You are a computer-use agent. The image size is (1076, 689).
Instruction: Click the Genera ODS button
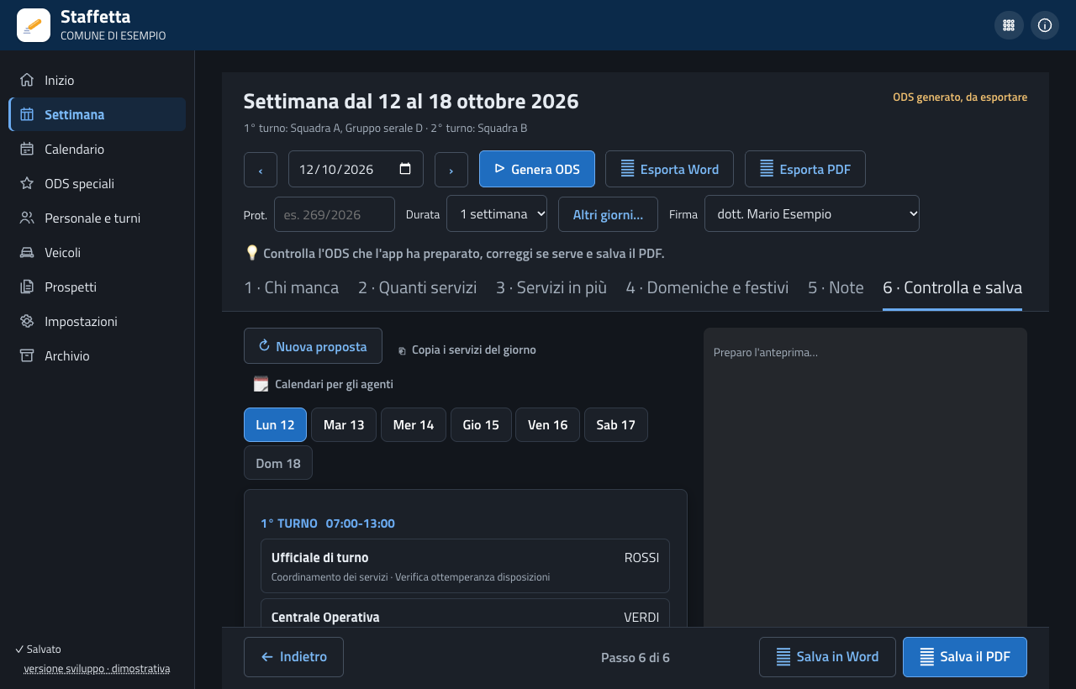(x=537, y=169)
